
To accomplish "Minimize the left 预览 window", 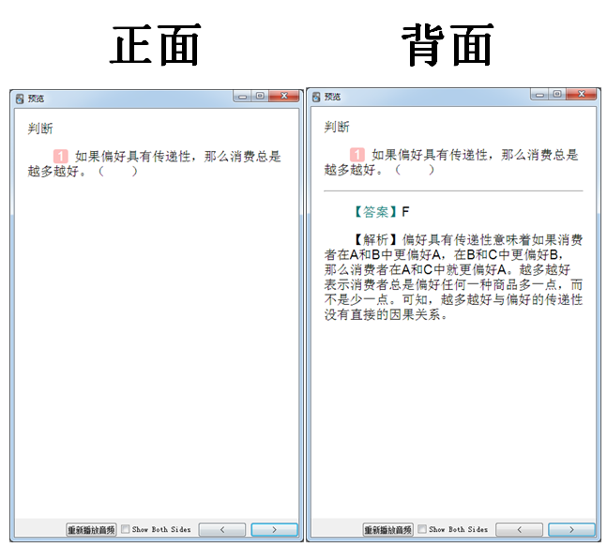I will pyautogui.click(x=242, y=97).
